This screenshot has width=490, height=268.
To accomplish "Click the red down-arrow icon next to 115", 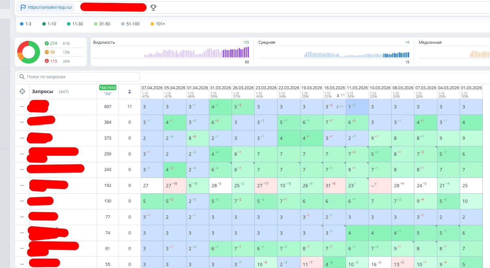I will coord(47,61).
